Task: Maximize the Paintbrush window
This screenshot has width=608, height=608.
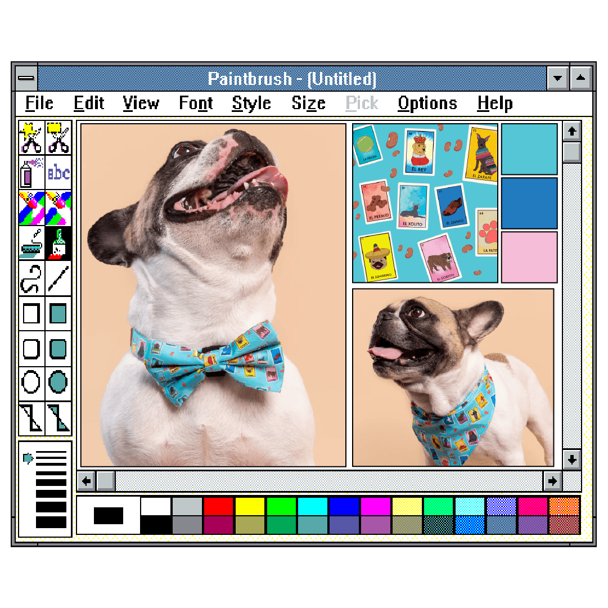Action: pos(580,78)
